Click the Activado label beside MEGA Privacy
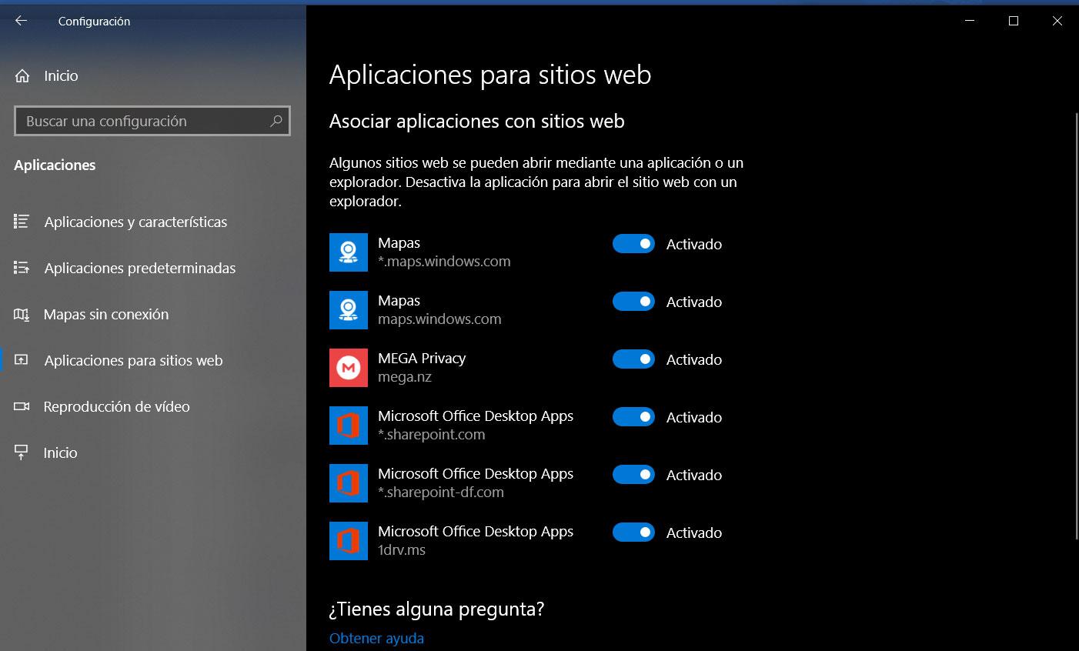This screenshot has height=651, width=1079. [694, 359]
